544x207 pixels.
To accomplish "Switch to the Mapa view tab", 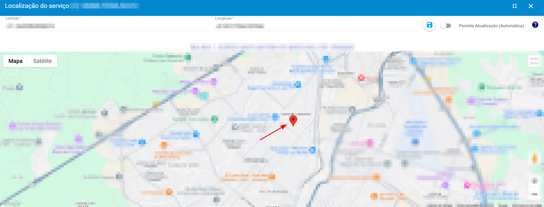I will pos(16,61).
